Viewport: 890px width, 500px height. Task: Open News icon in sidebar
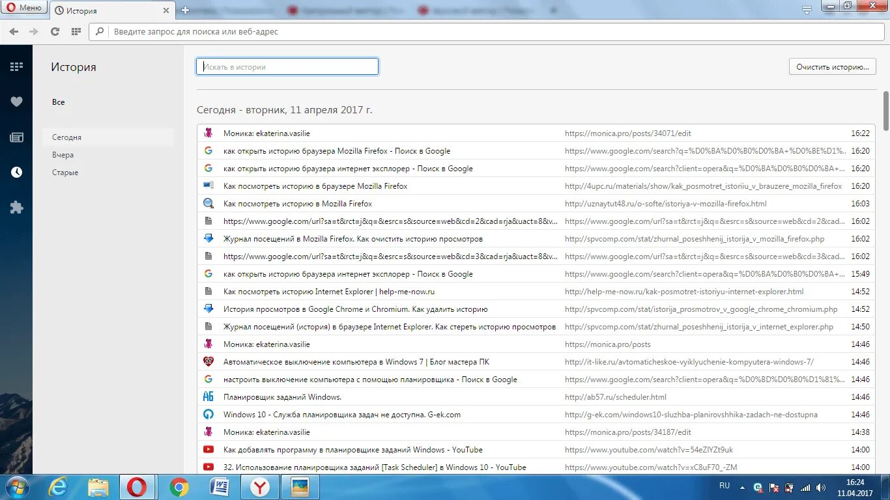(16, 137)
